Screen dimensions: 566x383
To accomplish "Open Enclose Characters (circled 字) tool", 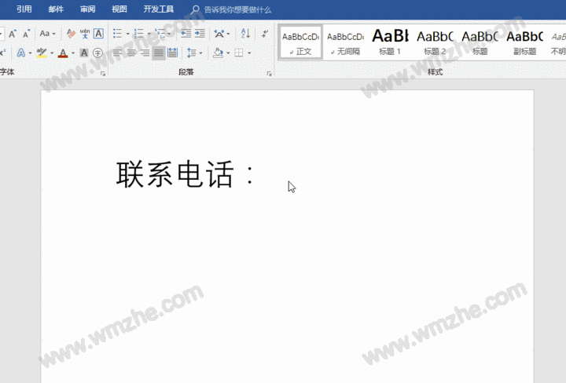I will 97,53.
